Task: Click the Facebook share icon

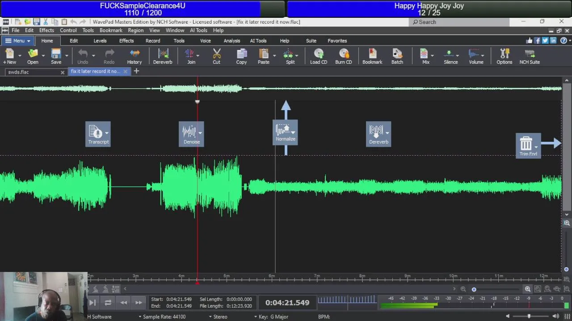Action: coord(538,41)
